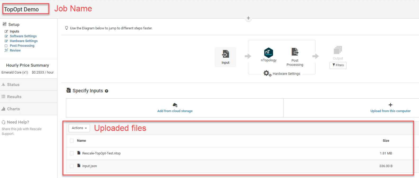Click Upload from this computer
This screenshot has height=178, width=419.
tap(390, 111)
